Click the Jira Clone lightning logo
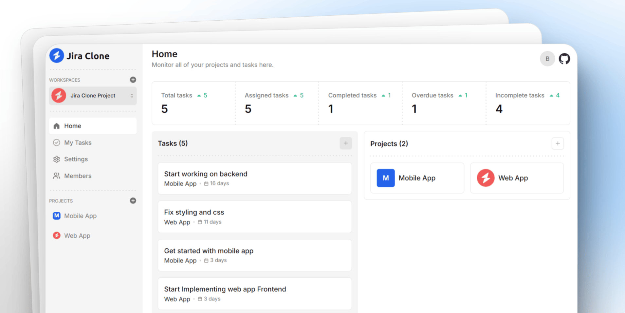This screenshot has height=313, width=625. click(57, 56)
